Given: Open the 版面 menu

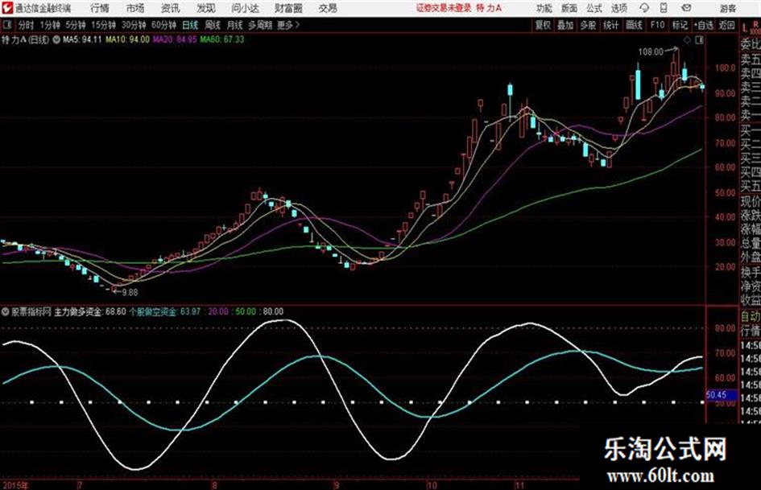Looking at the screenshot, I should [x=569, y=8].
